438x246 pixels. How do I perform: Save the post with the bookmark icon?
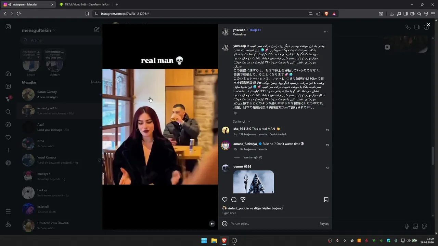pos(326,200)
